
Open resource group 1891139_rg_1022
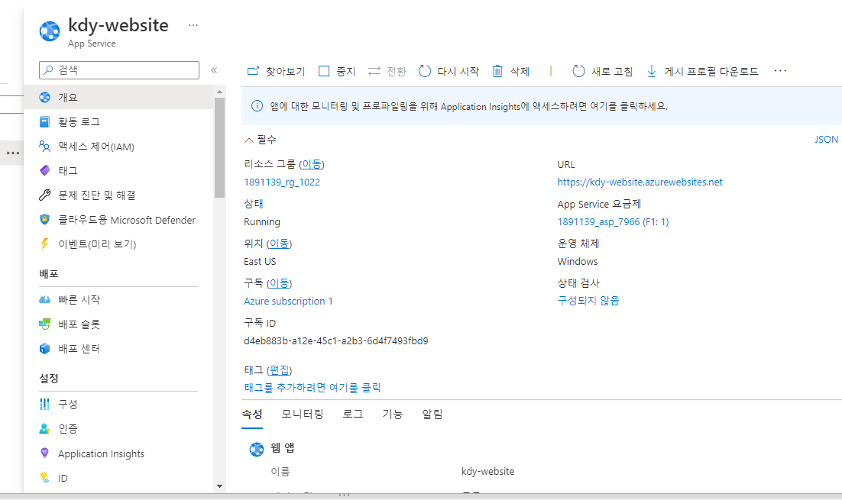click(282, 182)
